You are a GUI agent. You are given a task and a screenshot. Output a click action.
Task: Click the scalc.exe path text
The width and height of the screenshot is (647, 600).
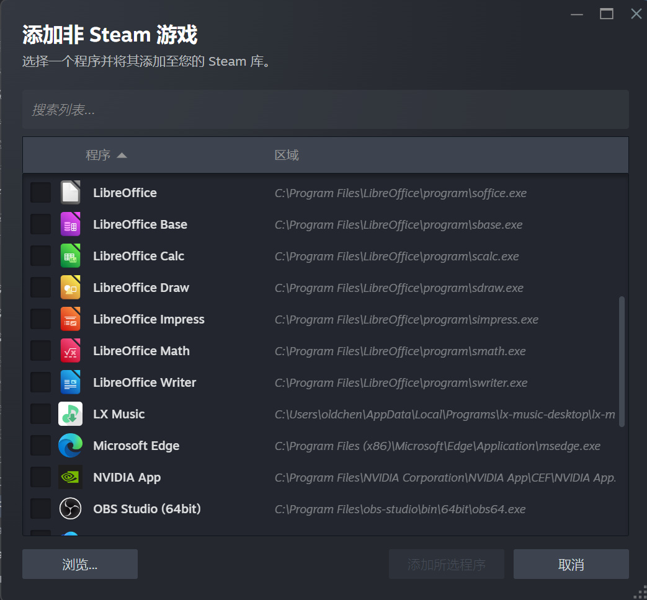397,257
